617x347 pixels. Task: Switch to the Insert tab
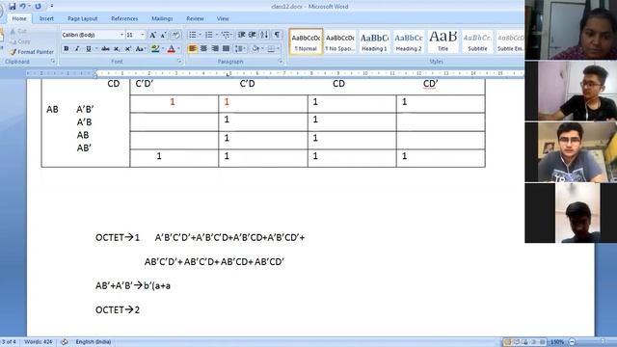[x=46, y=18]
